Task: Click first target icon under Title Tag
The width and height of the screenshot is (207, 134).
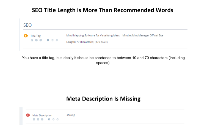Action: [x=32, y=40]
